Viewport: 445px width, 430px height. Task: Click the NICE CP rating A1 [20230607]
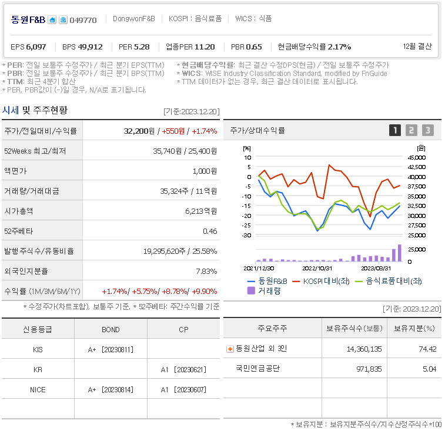[183, 390]
